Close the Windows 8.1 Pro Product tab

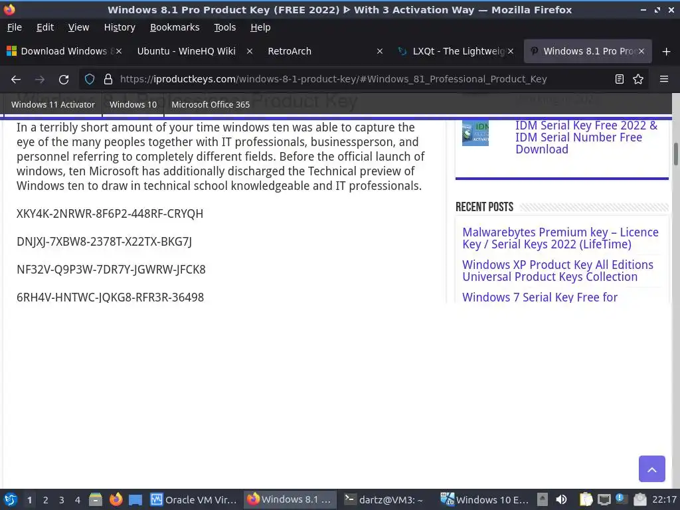[x=641, y=51]
